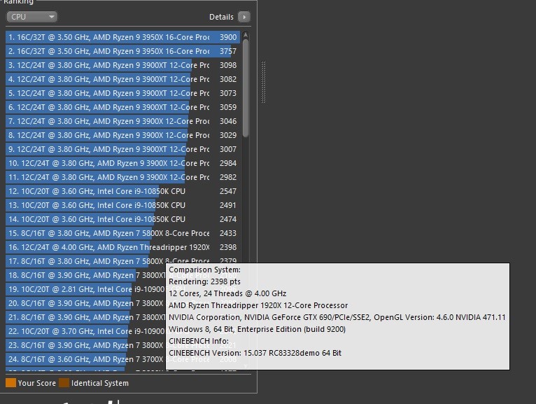Select rank 13 Core i9-10850K row, score 2491
Viewport: 536px width, 404px height.
[122, 206]
